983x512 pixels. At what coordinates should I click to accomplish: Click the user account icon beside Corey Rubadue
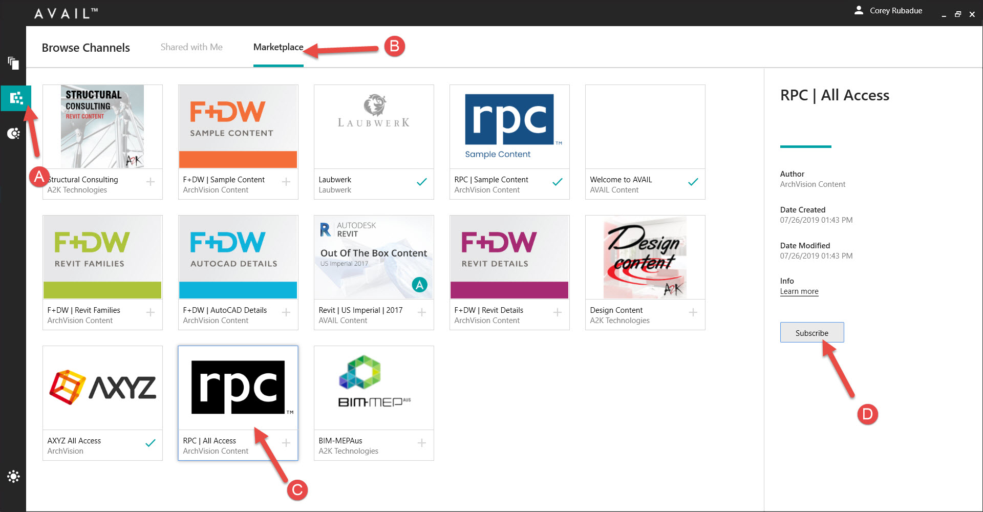[859, 10]
